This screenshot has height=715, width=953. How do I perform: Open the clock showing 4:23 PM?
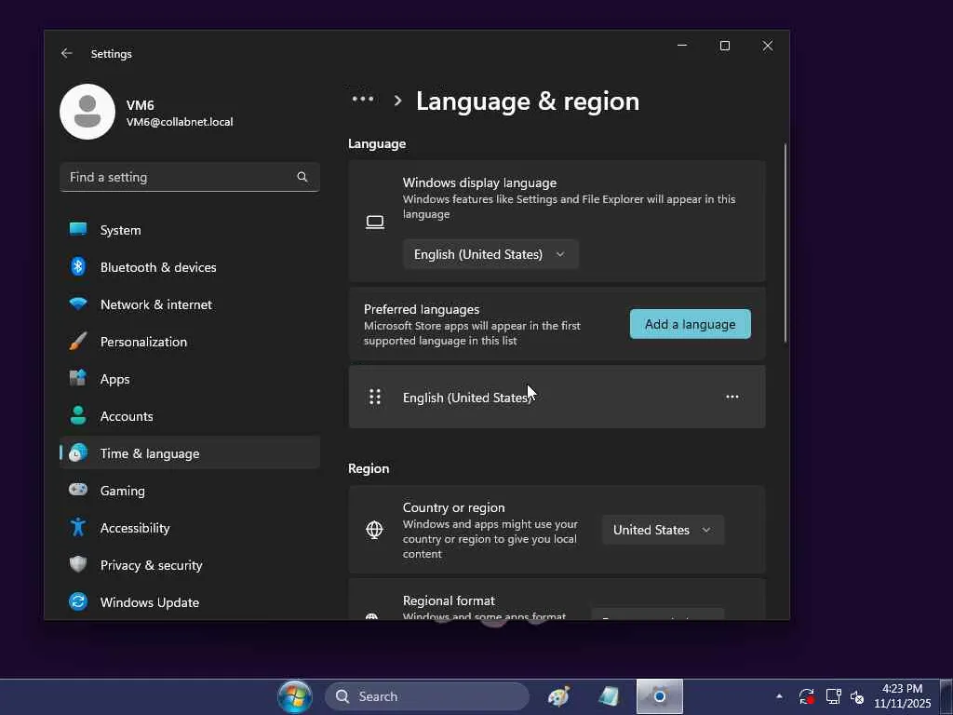(903, 696)
